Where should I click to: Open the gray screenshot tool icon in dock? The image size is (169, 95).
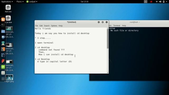[x=3, y=73]
